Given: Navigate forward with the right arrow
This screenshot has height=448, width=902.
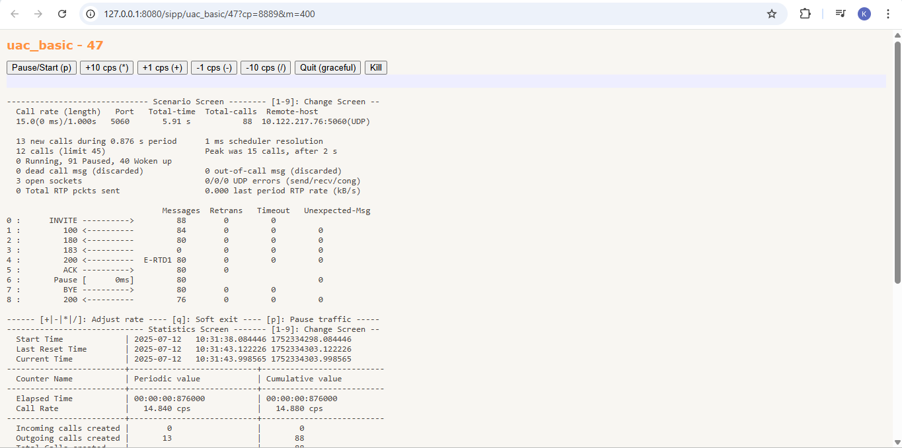Looking at the screenshot, I should coord(38,13).
